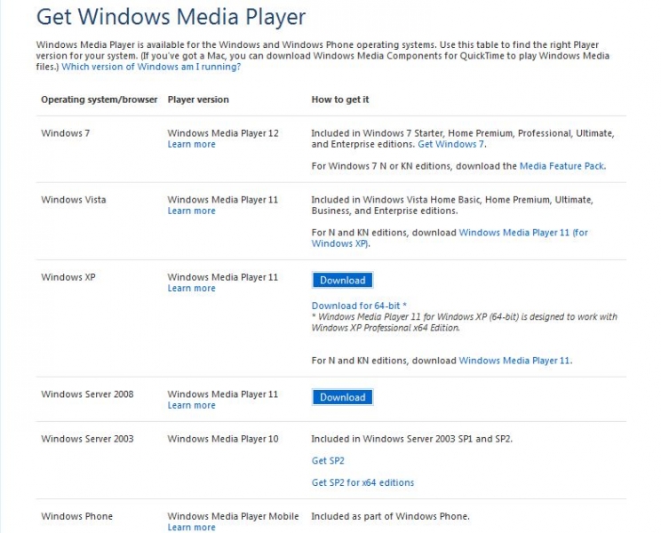Click the 'How to get it' column header
Viewport: 661px width, 533px height.
340,99
